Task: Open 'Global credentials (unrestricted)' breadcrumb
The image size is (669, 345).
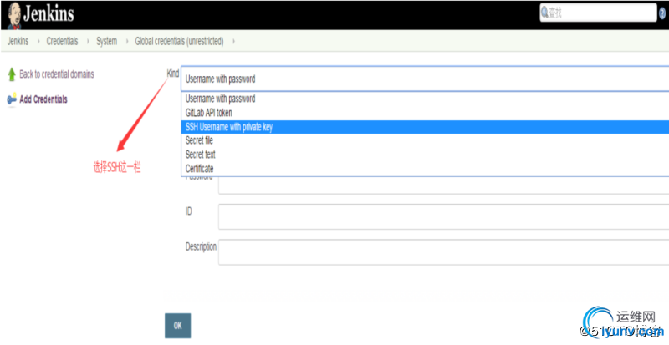Action: (x=179, y=42)
